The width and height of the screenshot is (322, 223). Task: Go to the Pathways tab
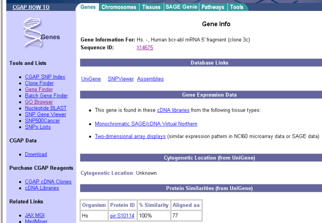pos(213,7)
